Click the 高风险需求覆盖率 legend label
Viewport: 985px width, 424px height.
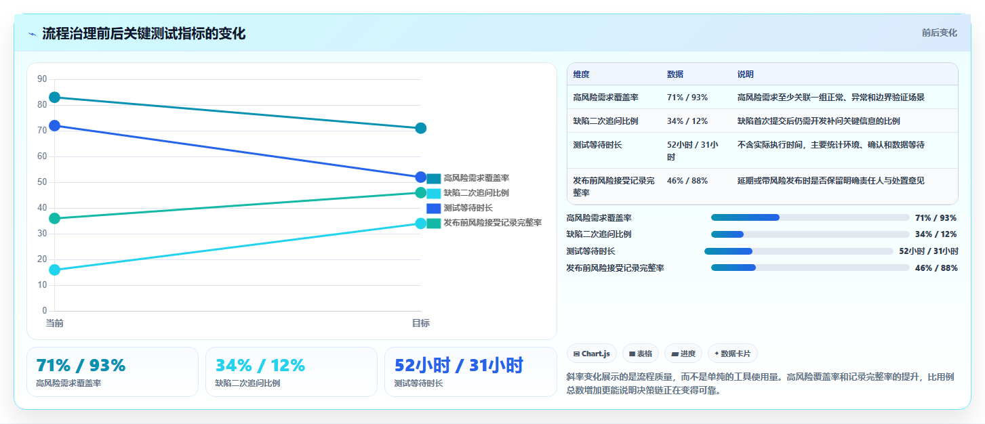477,178
